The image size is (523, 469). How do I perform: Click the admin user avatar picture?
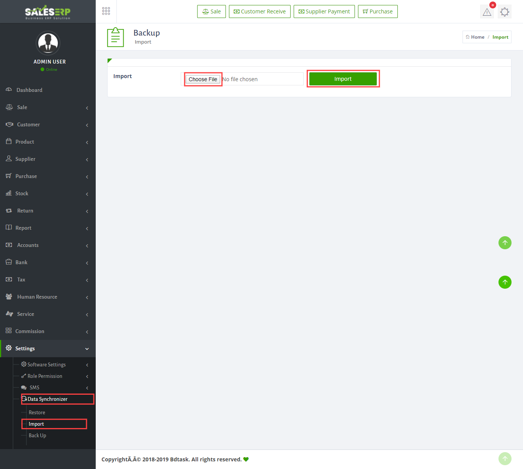48,43
